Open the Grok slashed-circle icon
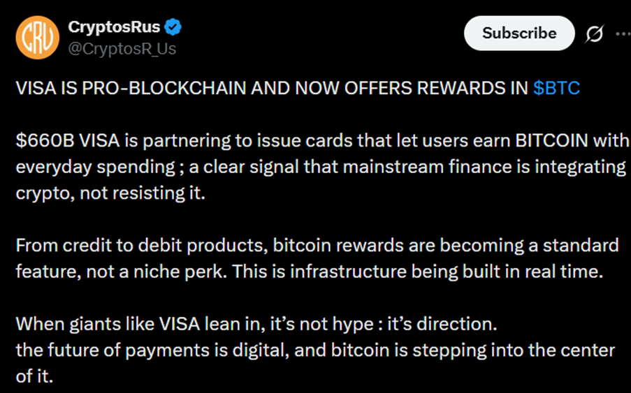 595,34
